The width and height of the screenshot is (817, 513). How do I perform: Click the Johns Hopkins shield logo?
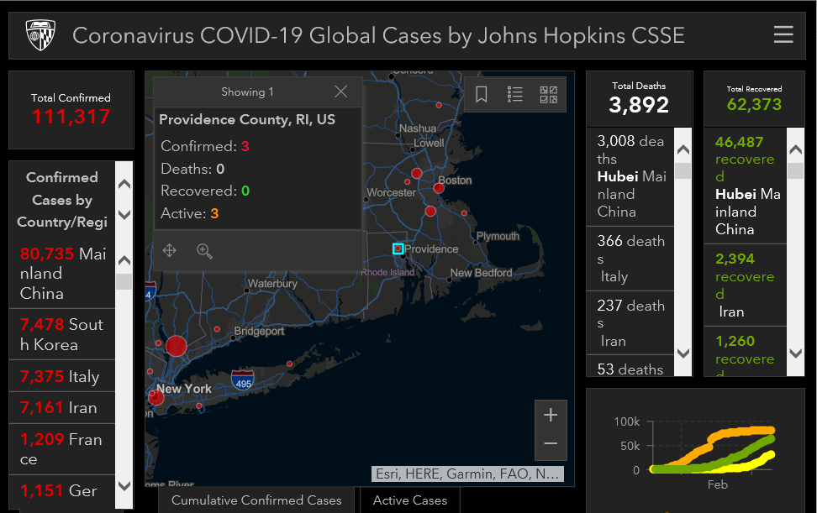click(40, 35)
